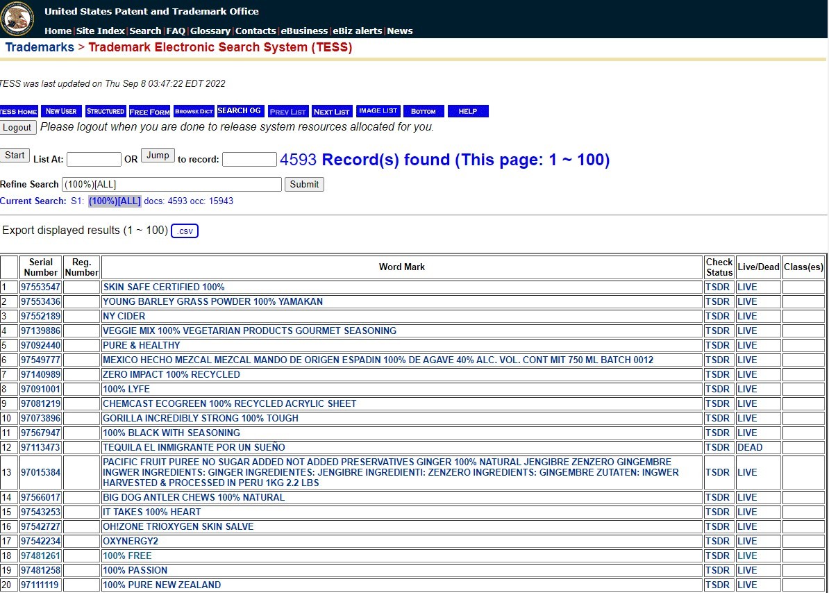Check TSDR status for 100% PURE NEW ZEALAND
Screen dimensions: 829x593
click(x=717, y=585)
